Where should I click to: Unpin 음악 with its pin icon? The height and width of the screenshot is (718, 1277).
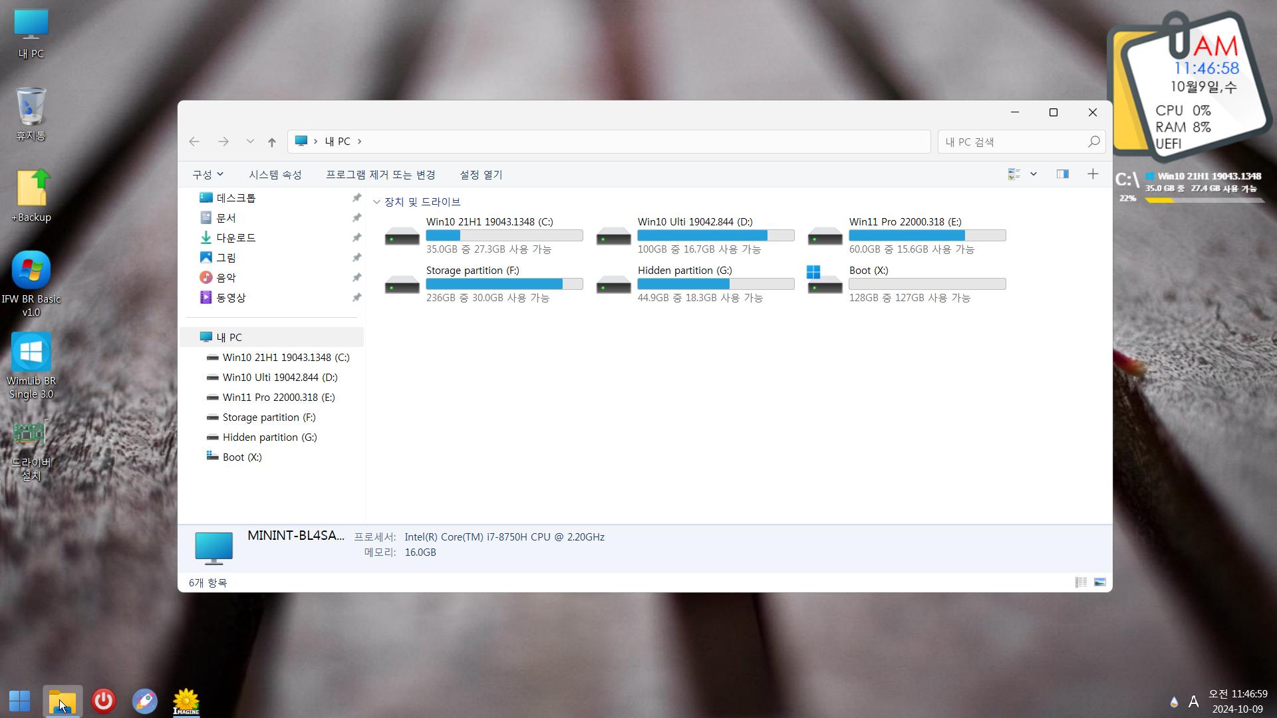[356, 278]
